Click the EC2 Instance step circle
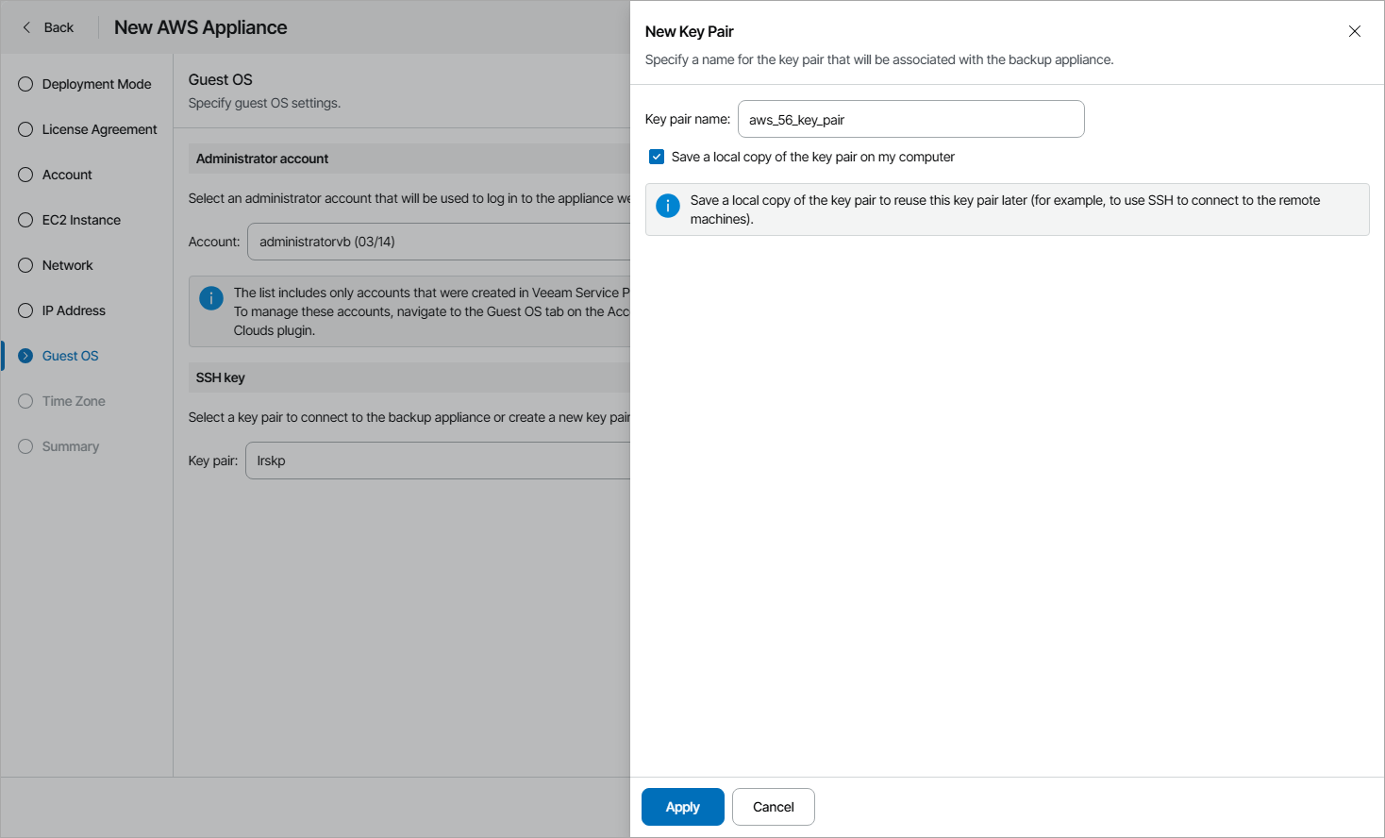This screenshot has height=838, width=1385. 25,220
